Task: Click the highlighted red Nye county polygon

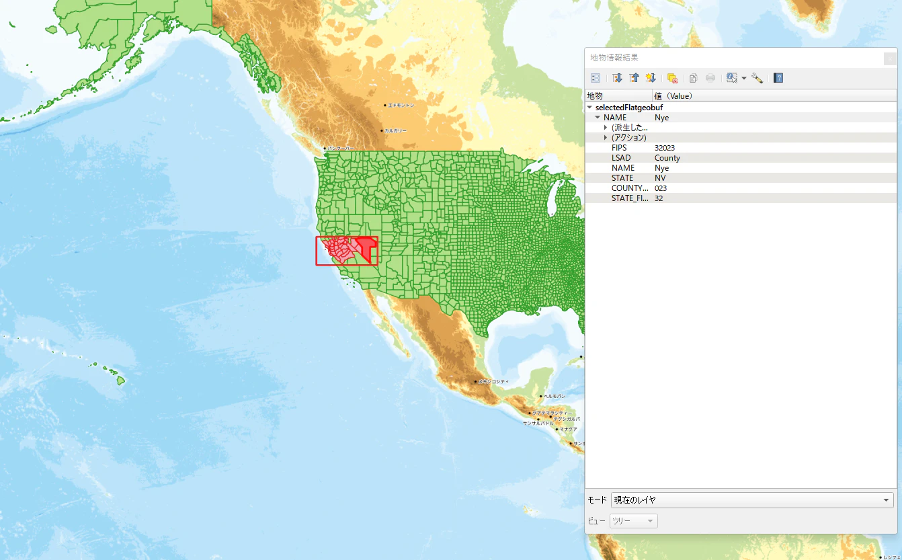Action: point(366,247)
